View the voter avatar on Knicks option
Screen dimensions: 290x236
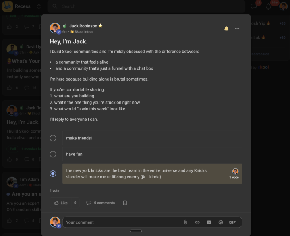coord(235,171)
